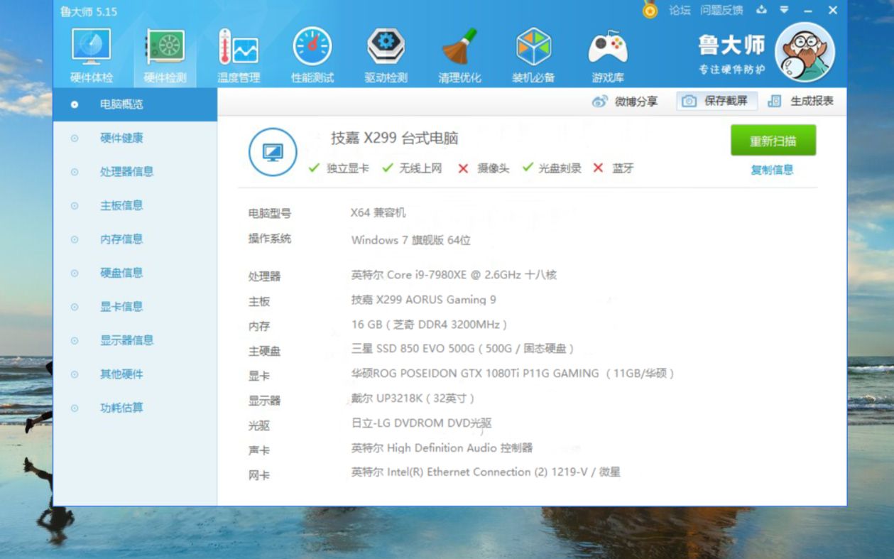Click the value X64 兼容机
894x559 pixels.
[x=378, y=213]
